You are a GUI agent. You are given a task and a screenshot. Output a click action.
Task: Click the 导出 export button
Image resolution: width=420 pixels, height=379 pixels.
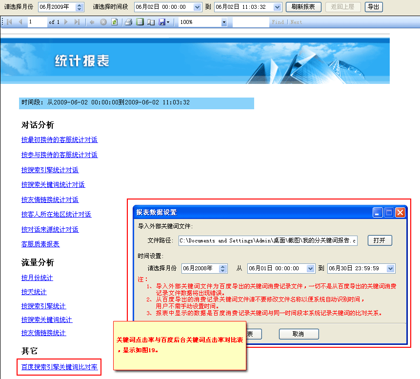(x=373, y=7)
